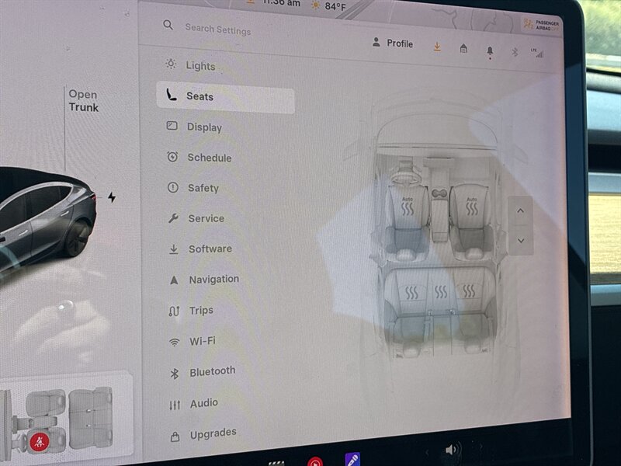Tap the Passenger Airbag Off indicator

point(541,26)
